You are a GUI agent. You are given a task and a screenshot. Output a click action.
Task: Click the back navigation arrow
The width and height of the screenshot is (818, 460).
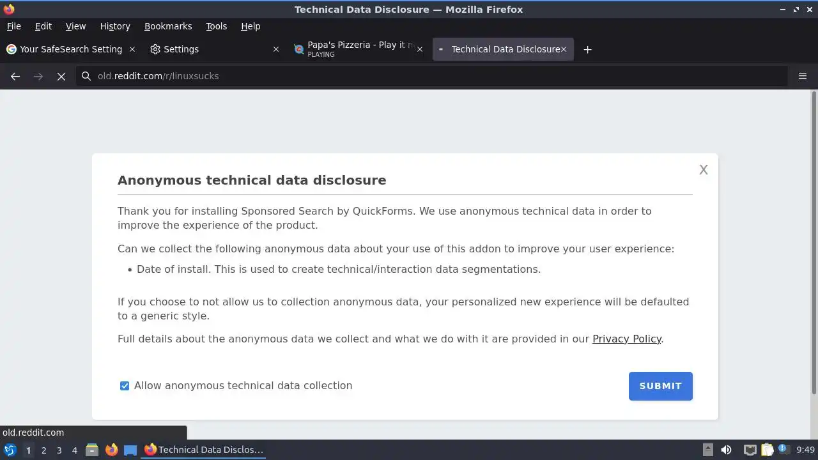(15, 76)
